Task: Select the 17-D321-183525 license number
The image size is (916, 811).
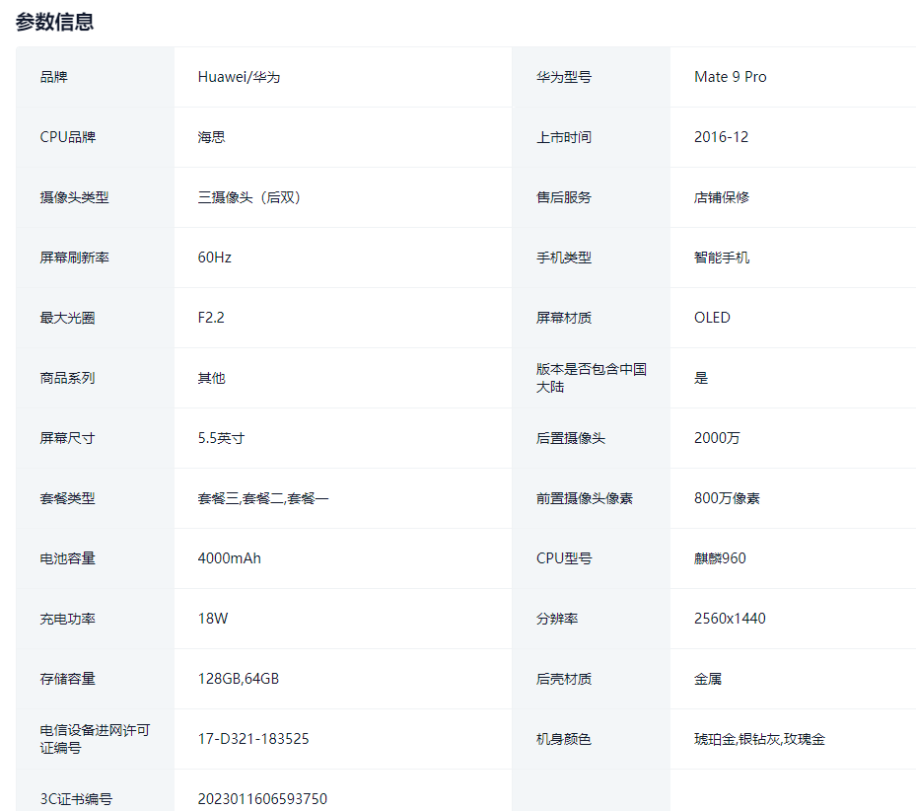Action: tap(253, 740)
